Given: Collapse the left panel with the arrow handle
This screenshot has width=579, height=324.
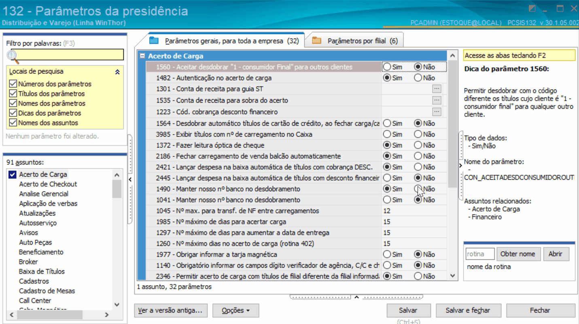Looking at the screenshot, I should coord(130,179).
